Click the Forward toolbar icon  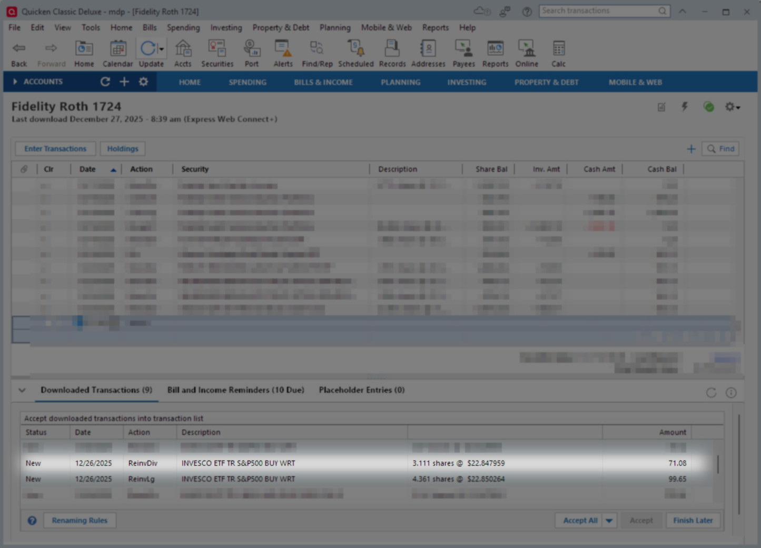coord(51,53)
